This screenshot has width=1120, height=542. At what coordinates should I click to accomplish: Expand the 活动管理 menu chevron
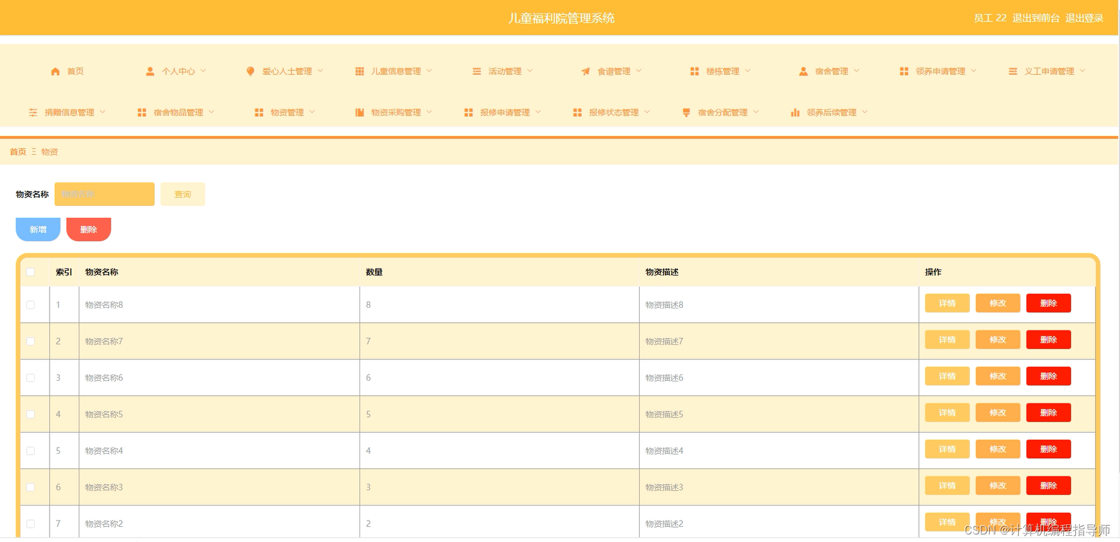529,71
